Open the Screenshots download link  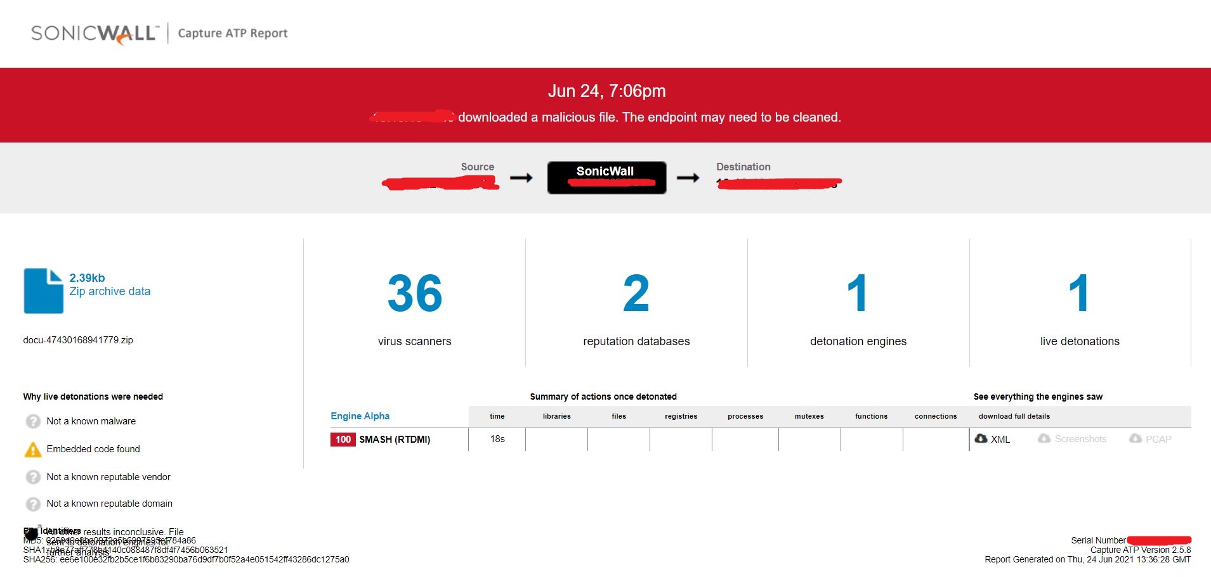(x=1080, y=439)
